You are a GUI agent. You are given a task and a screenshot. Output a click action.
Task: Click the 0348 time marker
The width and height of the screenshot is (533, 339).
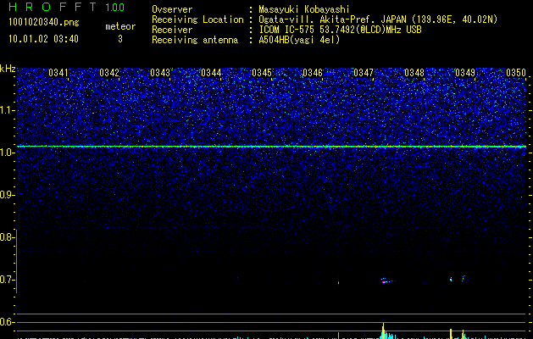(x=414, y=73)
